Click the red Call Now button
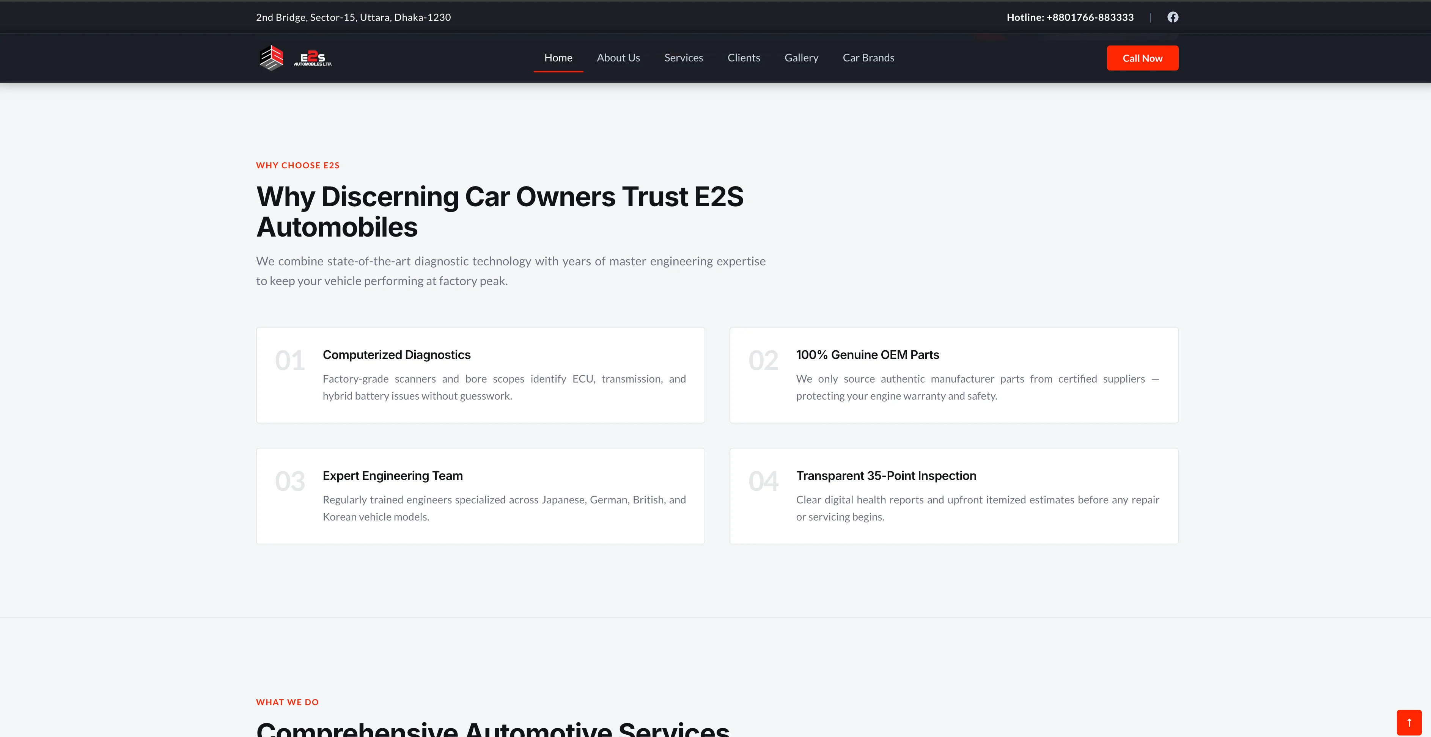This screenshot has height=737, width=1431. pyautogui.click(x=1142, y=58)
